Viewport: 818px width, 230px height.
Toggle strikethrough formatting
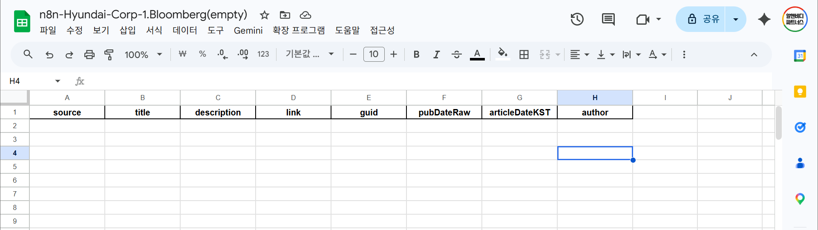click(x=457, y=55)
